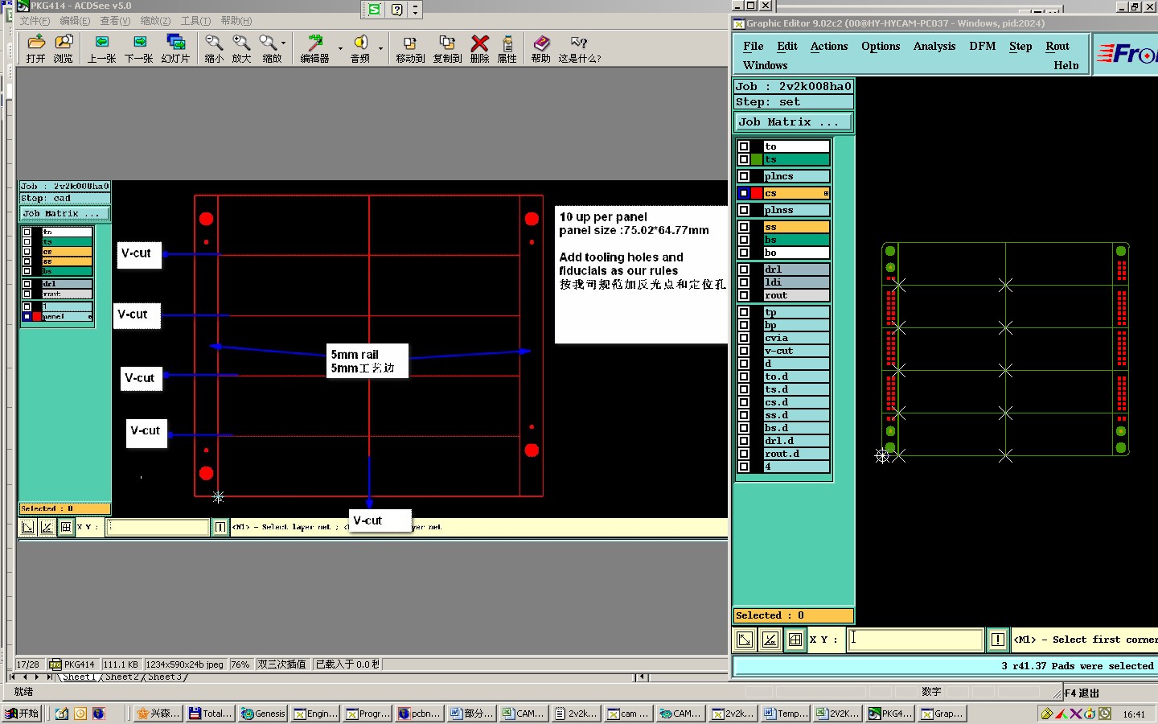Click the Properties (属性) toolbar icon
The height and width of the screenshot is (724, 1158).
click(x=507, y=48)
